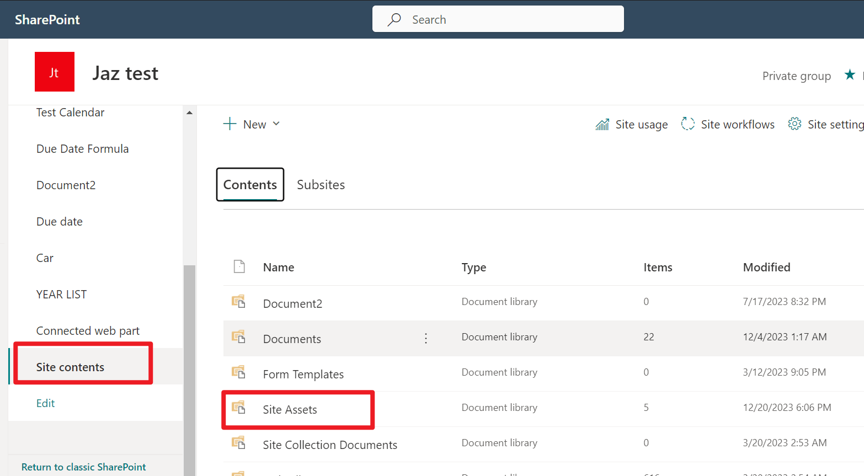Click the search magnifier icon

(x=393, y=19)
